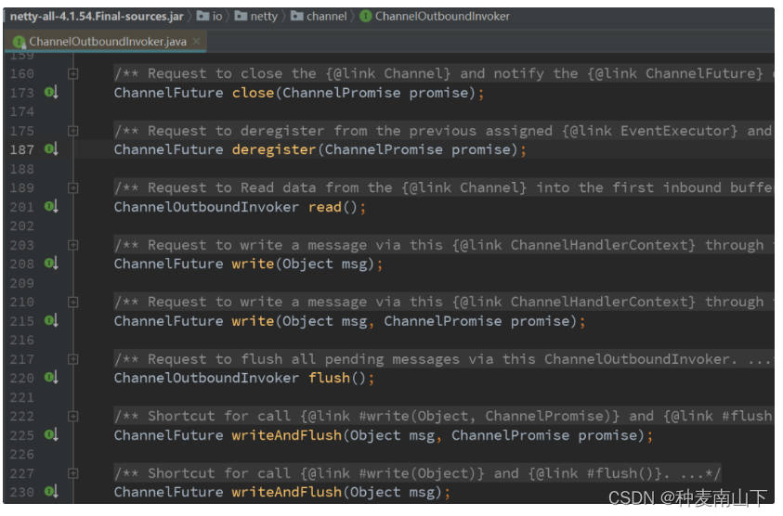This screenshot has width=783, height=516.
Task: Open netty-all-4.1.54.Final-sources.jar breadcrumb
Action: pos(97,17)
